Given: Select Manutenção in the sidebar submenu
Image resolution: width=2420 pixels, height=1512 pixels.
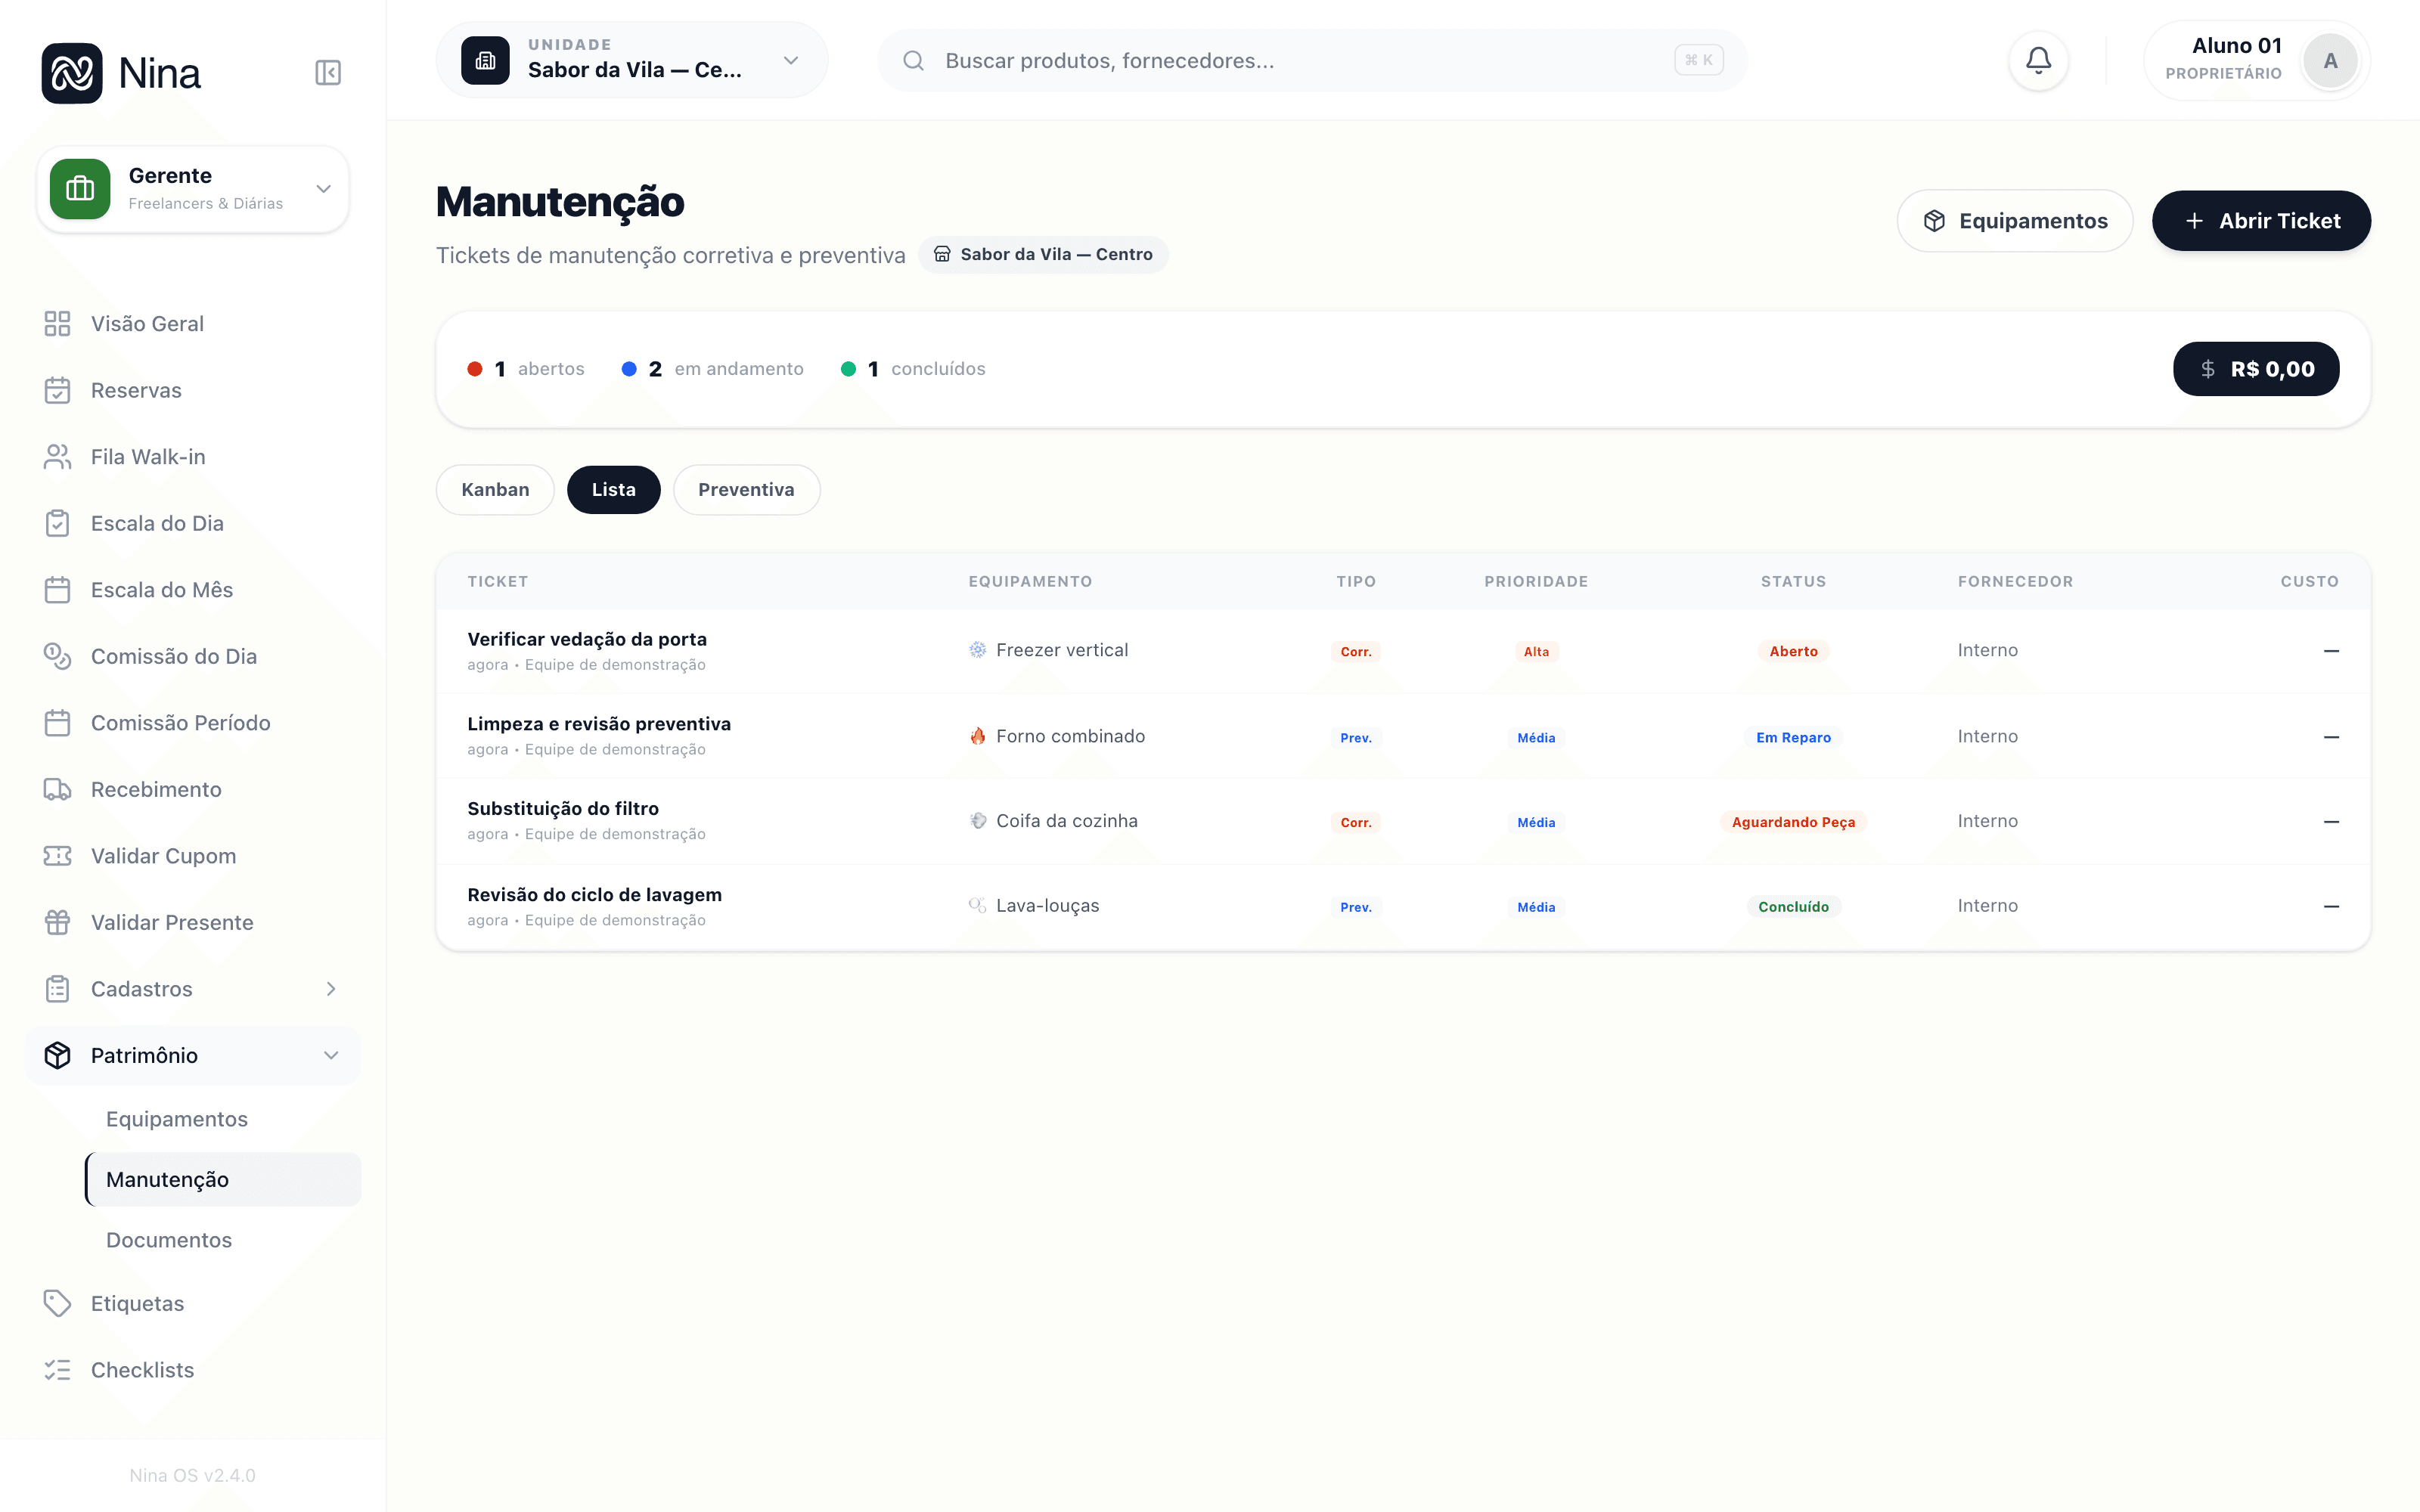Looking at the screenshot, I should click(x=222, y=1179).
